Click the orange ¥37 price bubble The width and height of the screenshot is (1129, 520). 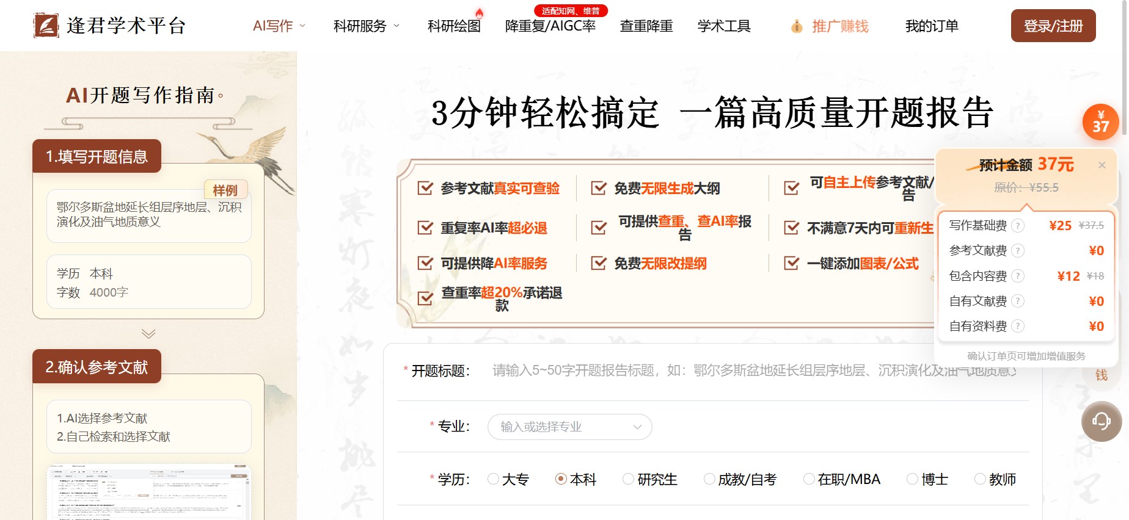tap(1101, 122)
